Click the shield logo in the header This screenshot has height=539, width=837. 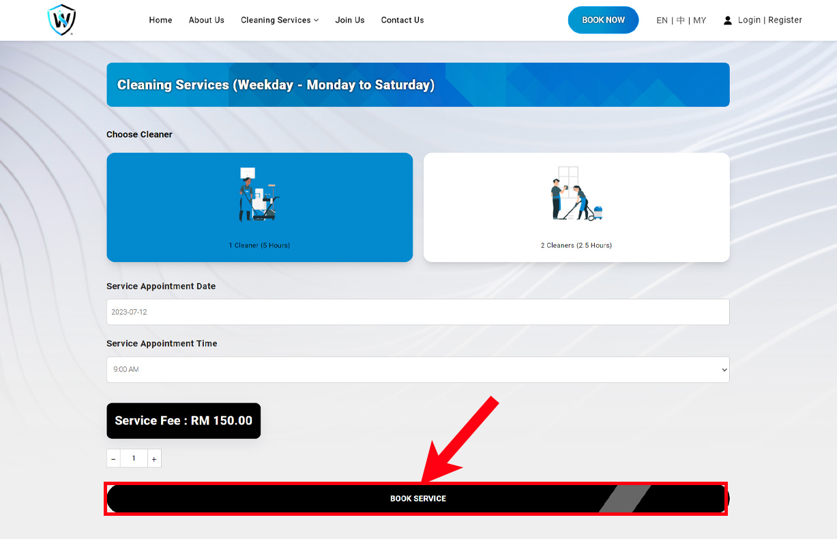(61, 20)
